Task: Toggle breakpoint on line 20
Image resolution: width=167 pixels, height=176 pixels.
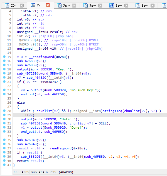Action: (4, 77)
